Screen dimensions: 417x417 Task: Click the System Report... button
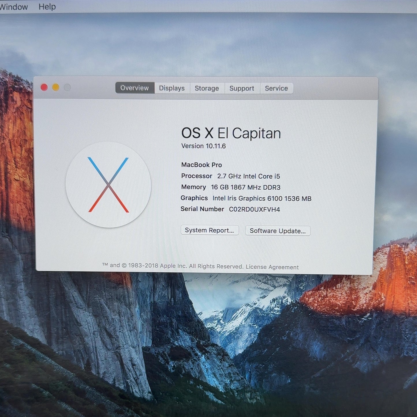pos(210,230)
